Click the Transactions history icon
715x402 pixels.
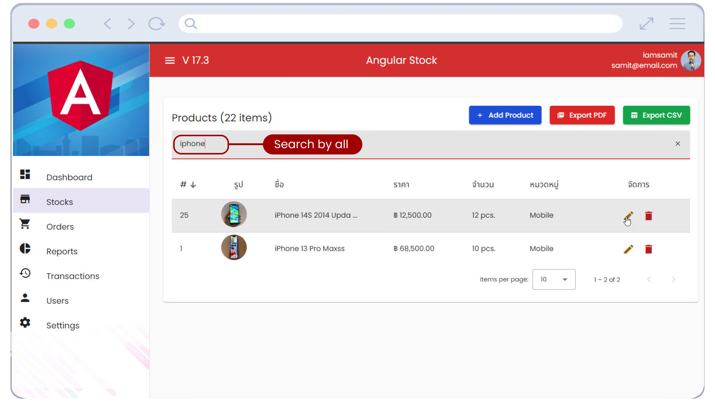pos(25,273)
